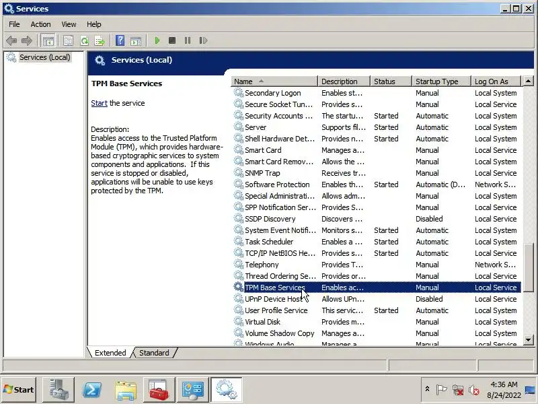Select Special Administrati... service row

point(376,196)
